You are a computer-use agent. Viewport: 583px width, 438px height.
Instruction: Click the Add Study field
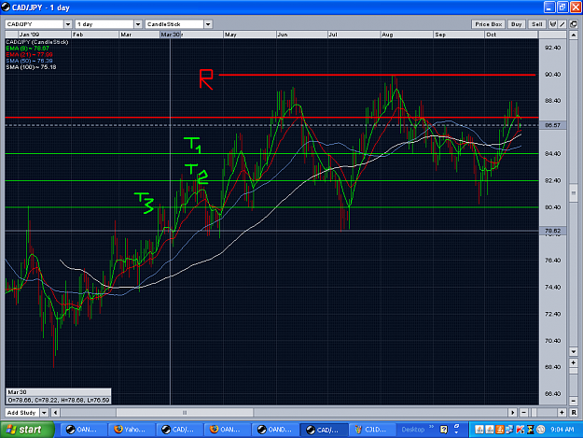coord(22,413)
